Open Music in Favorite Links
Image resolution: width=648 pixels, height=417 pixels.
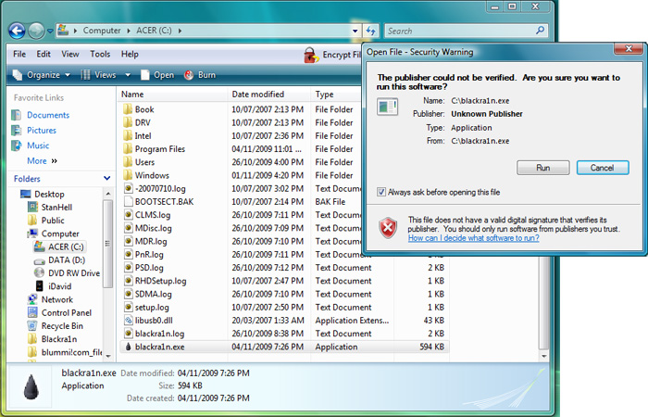(38, 145)
